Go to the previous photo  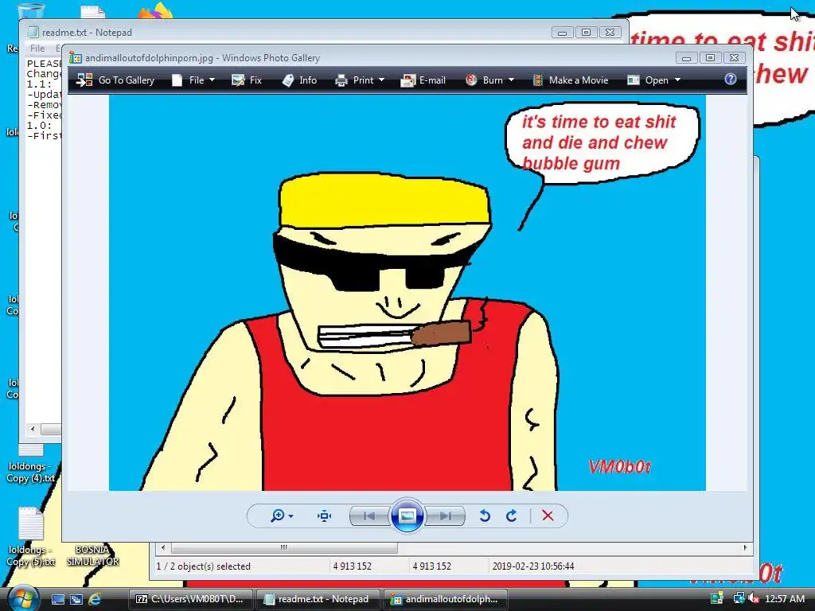click(x=370, y=516)
